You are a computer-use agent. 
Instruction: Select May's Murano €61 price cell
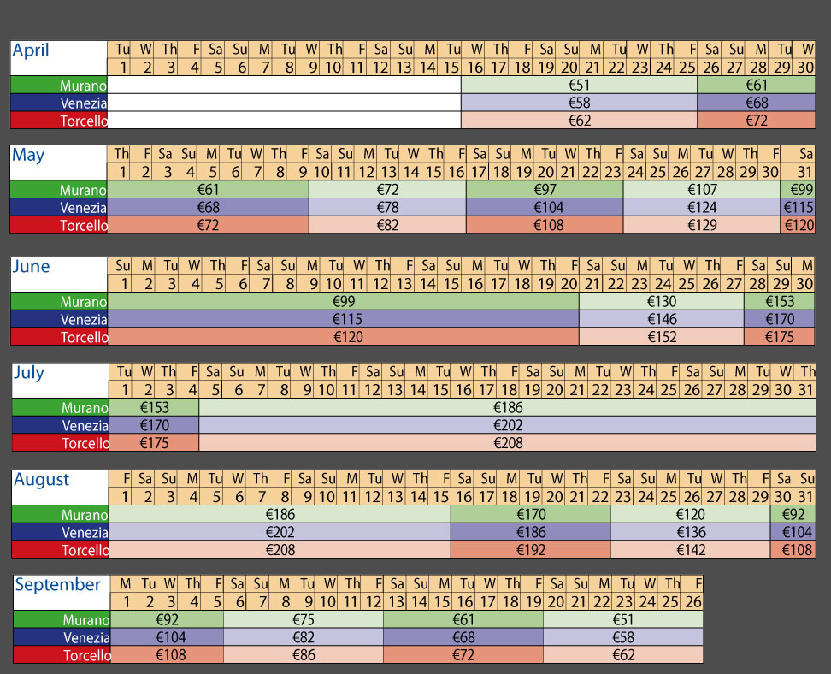pos(208,189)
